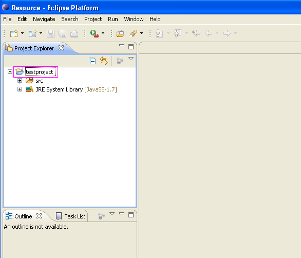Click the New wizard toolbar icon

click(14, 33)
